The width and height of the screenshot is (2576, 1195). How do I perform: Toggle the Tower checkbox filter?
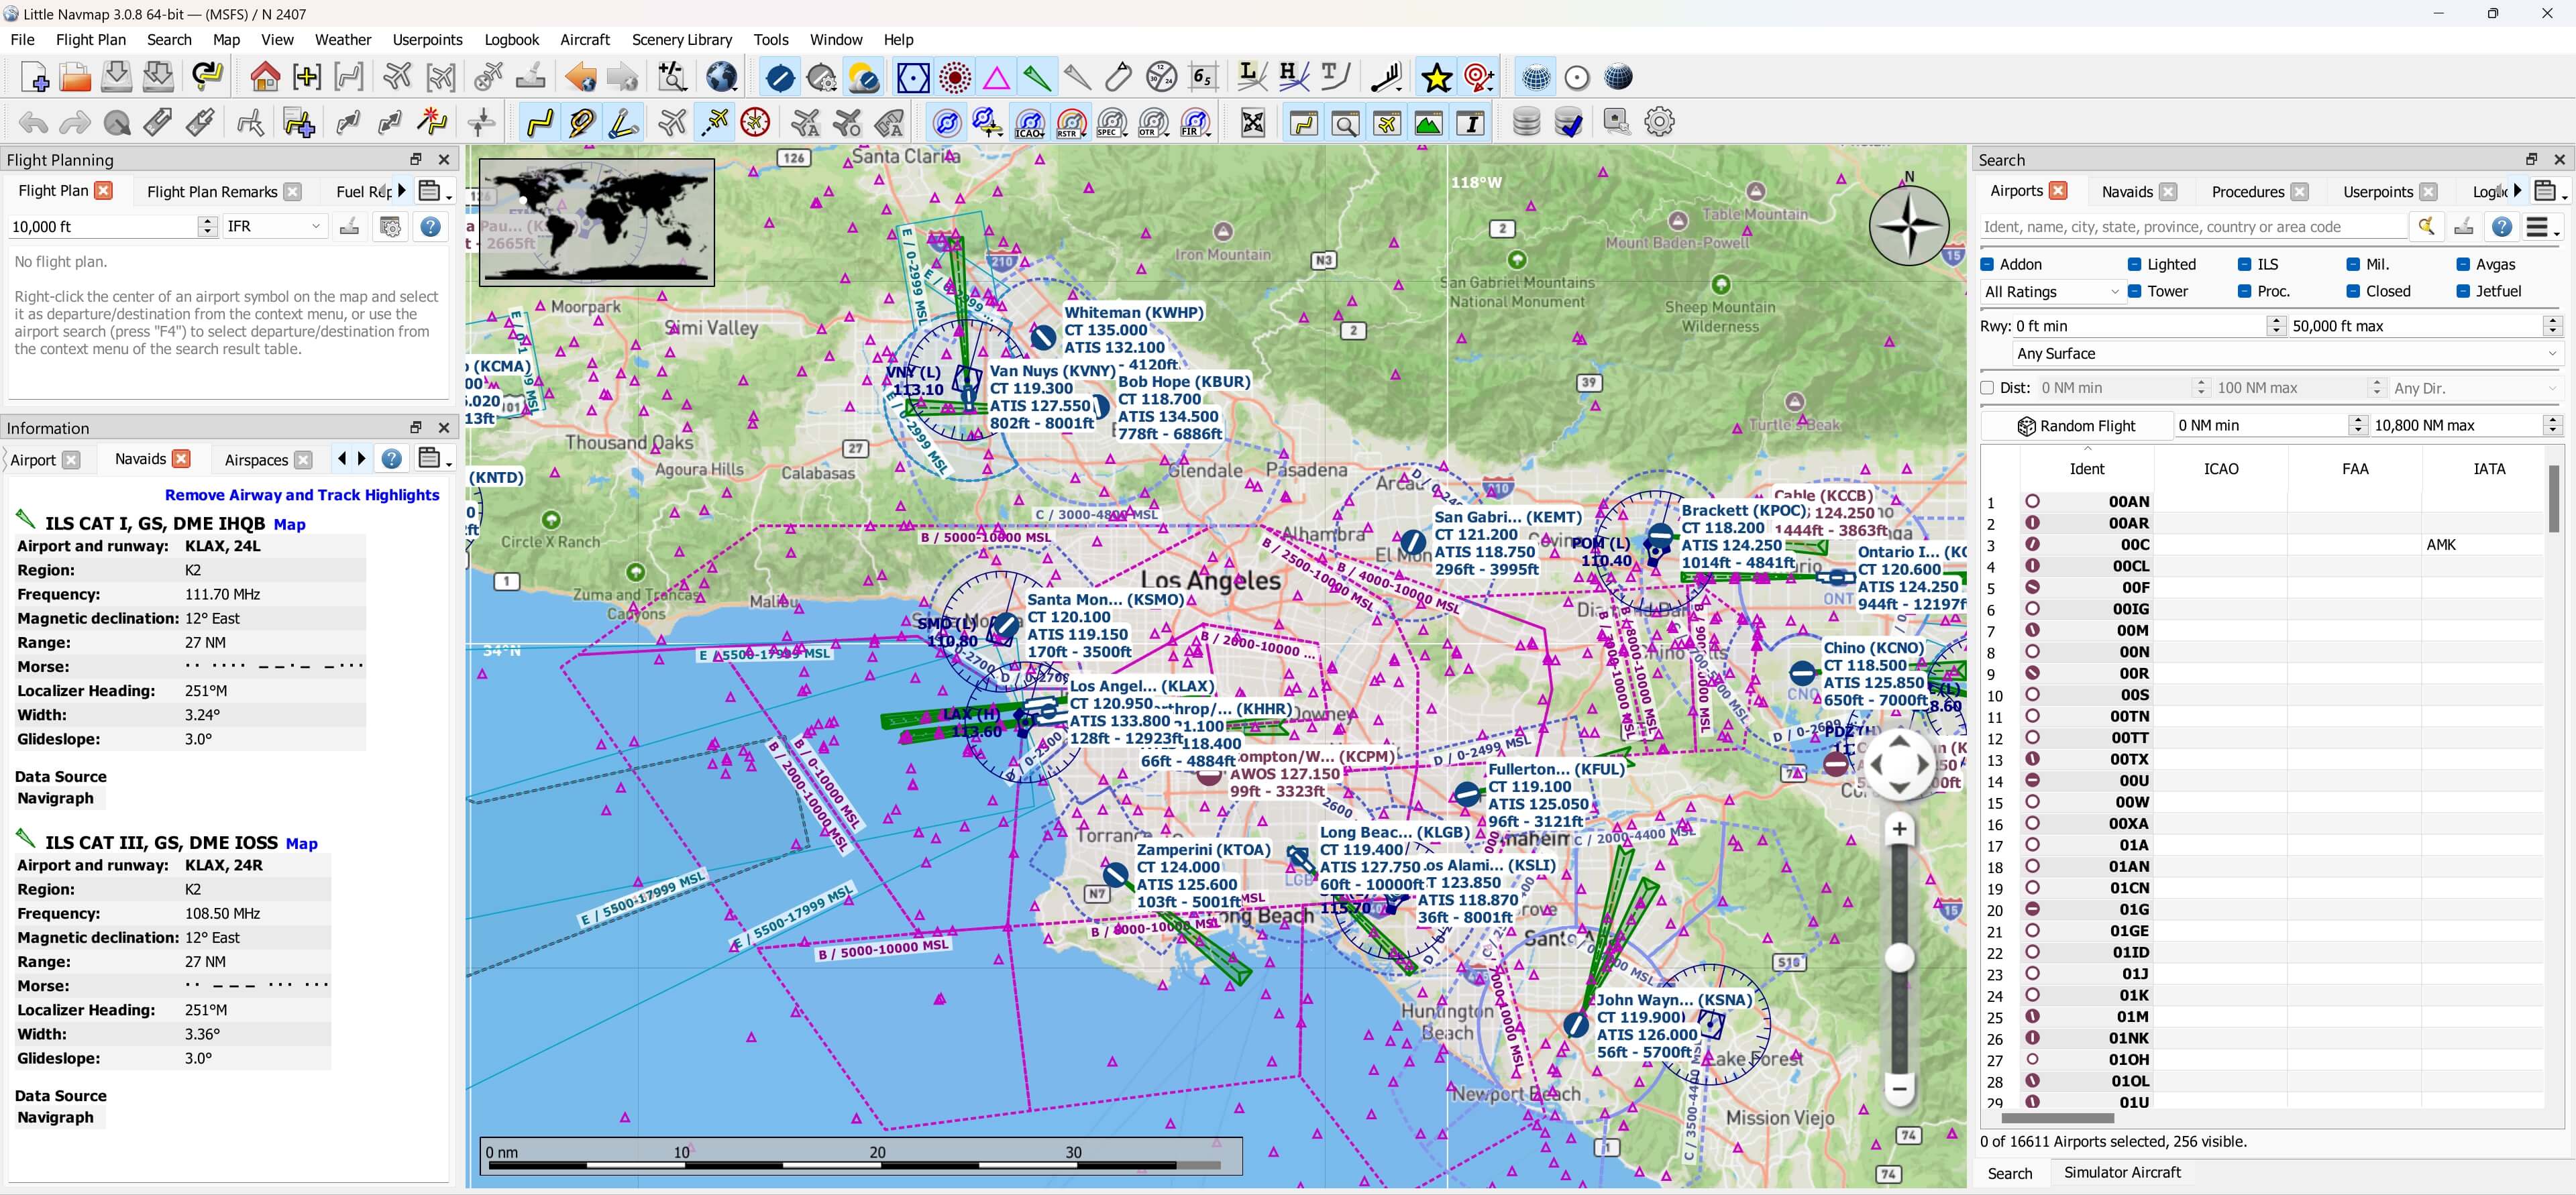tap(2135, 291)
